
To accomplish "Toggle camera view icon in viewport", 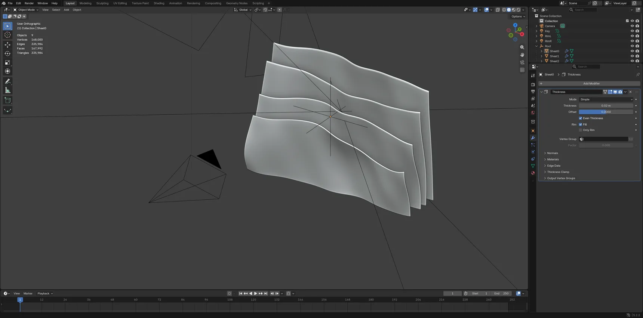I will (x=522, y=62).
